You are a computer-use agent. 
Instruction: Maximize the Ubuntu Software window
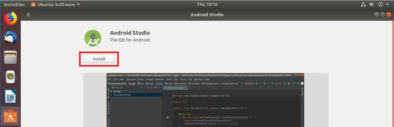click(383, 15)
